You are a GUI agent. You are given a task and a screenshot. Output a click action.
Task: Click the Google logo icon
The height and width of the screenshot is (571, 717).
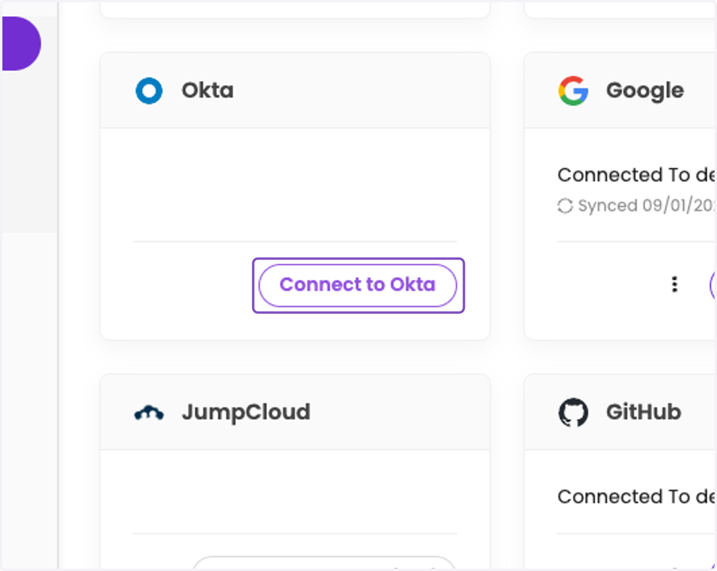(573, 91)
